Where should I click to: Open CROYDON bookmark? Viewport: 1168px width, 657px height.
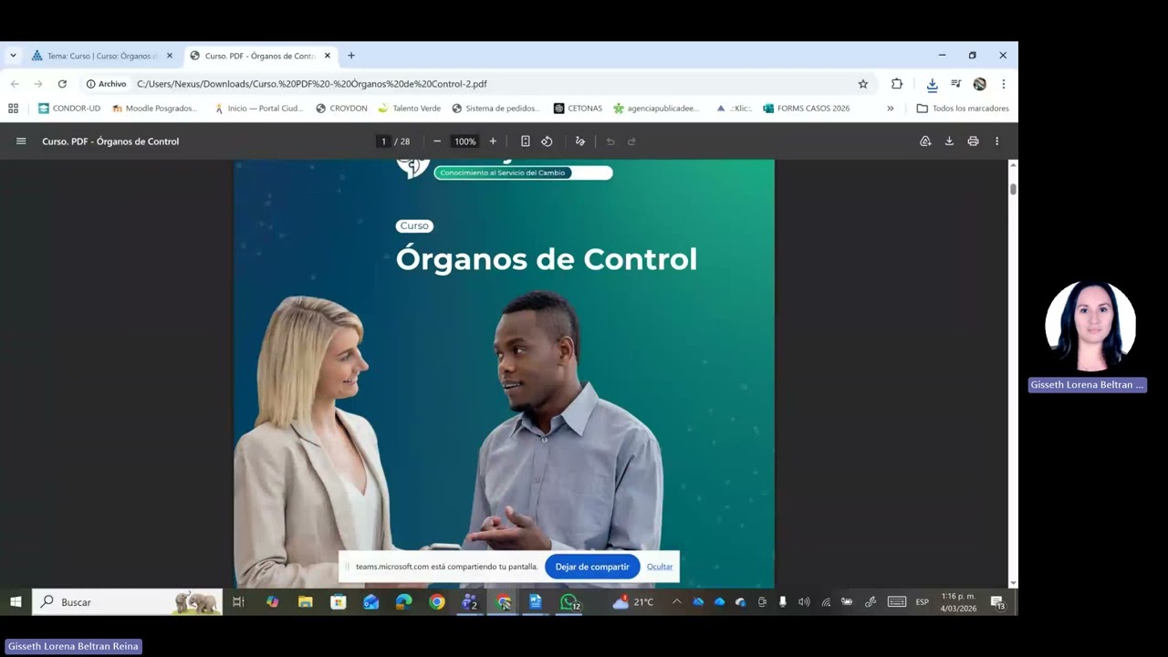click(341, 109)
